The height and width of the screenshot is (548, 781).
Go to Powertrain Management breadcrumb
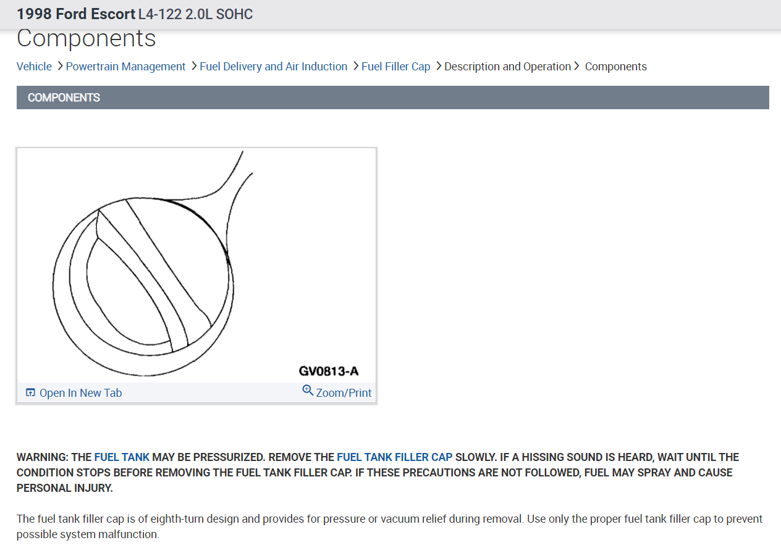(x=125, y=67)
